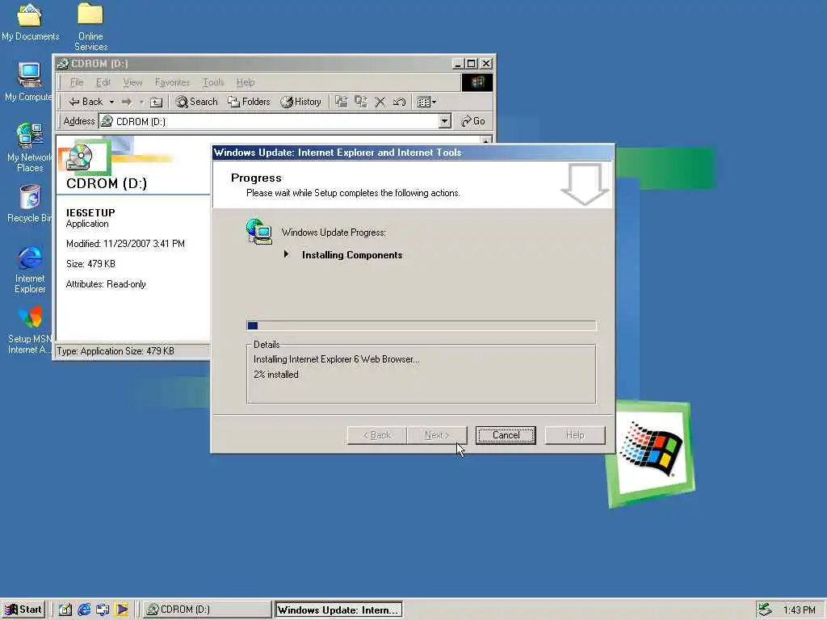Click the Start button
This screenshot has height=620, width=827.
pyautogui.click(x=23, y=610)
